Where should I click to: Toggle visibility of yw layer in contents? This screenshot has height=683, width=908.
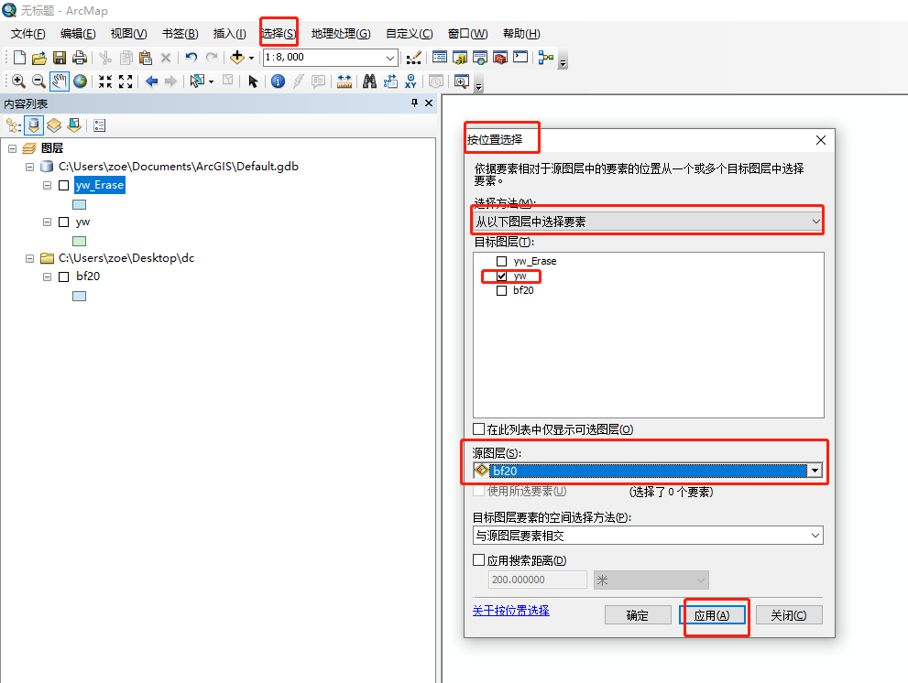click(64, 222)
